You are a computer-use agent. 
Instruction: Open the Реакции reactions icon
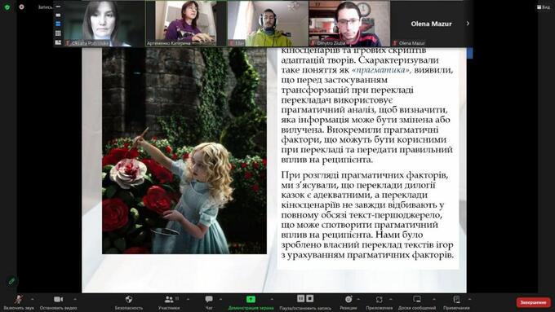pos(349,299)
